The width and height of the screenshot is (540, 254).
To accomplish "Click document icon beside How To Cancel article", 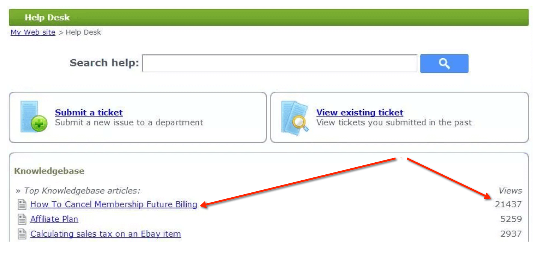I will click(22, 205).
